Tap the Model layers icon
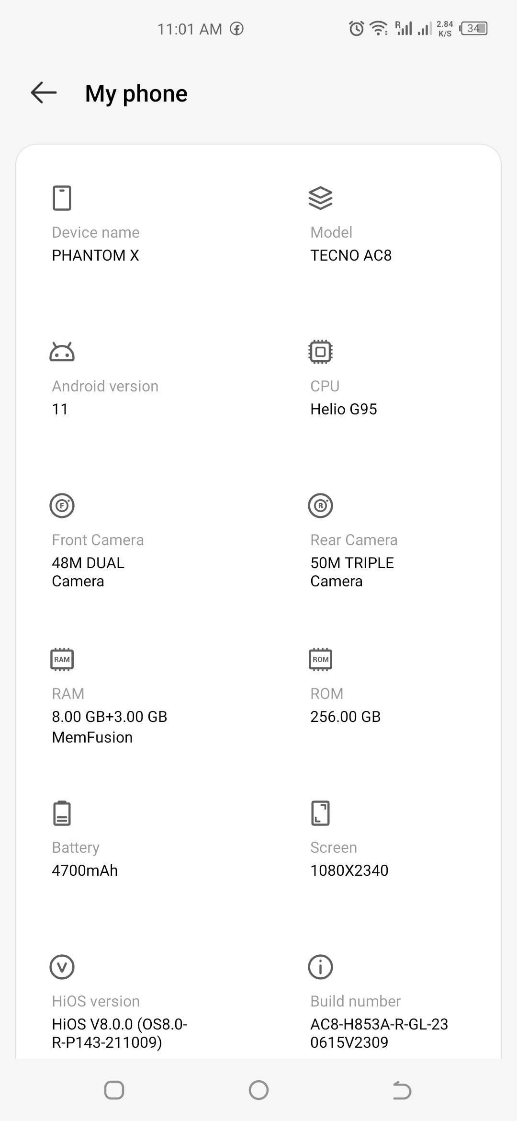Screen dimensions: 517x1121 [x=320, y=198]
